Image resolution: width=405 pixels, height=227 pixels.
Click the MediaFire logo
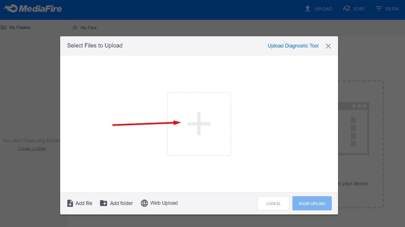(x=32, y=9)
